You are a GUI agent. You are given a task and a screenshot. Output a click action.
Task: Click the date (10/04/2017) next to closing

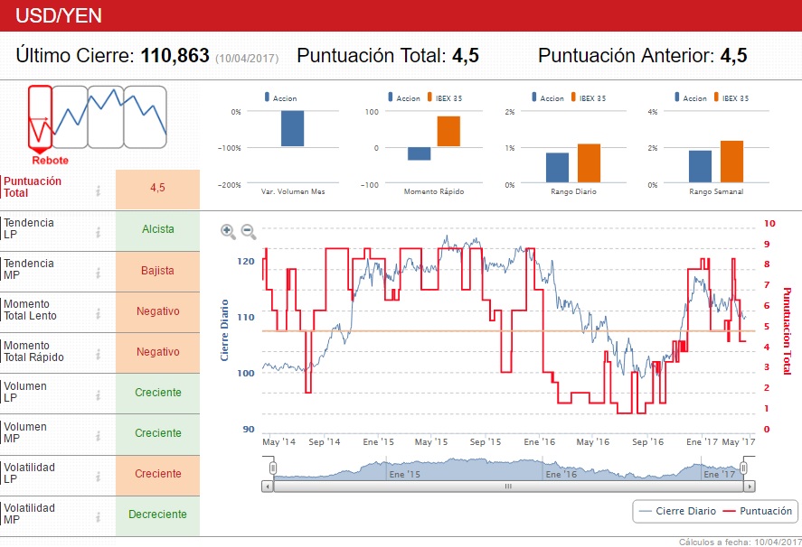pos(247,59)
